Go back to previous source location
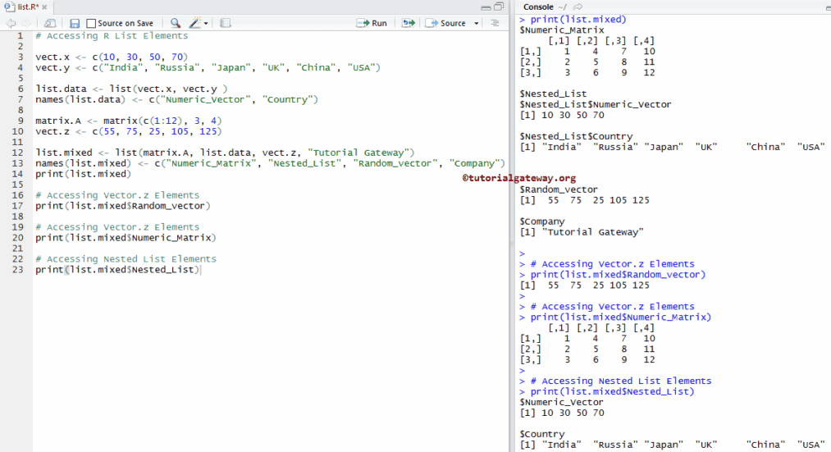This screenshot has height=452, width=831. tap(11, 23)
